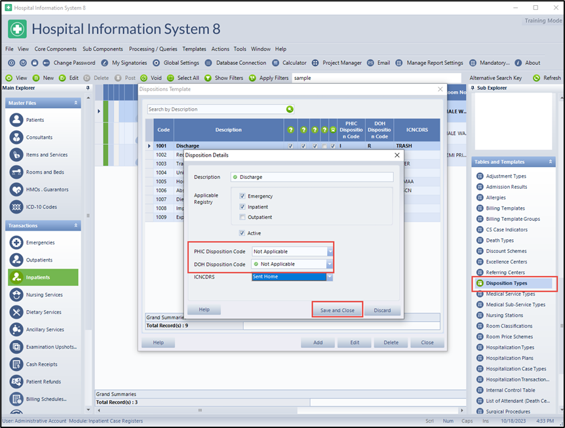Toggle the Emergency registry checkbox
The image size is (565, 428).
coord(243,196)
